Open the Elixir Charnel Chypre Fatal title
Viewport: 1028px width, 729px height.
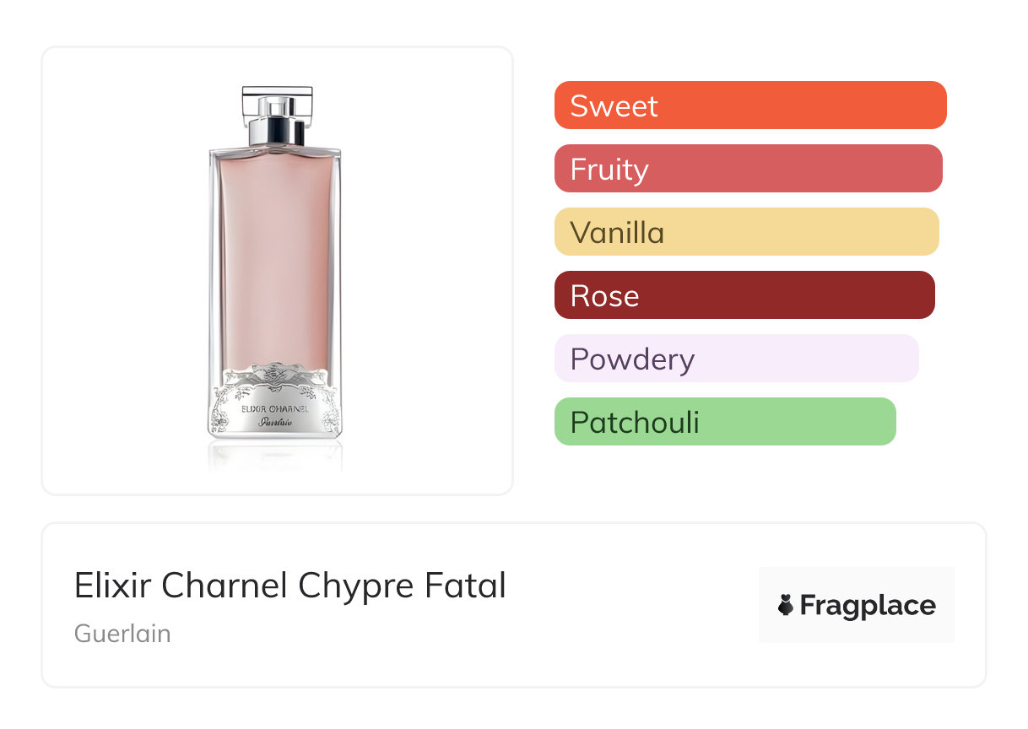pos(290,586)
